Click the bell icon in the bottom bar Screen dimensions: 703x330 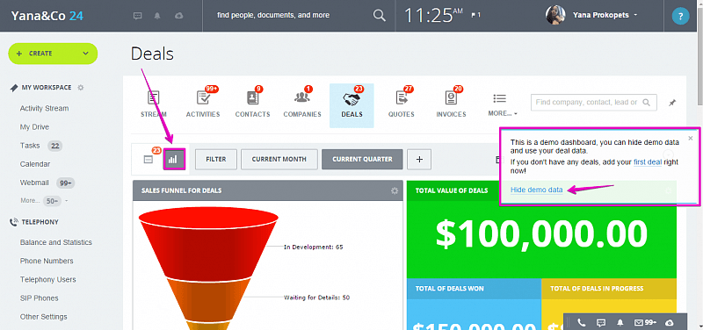point(620,322)
